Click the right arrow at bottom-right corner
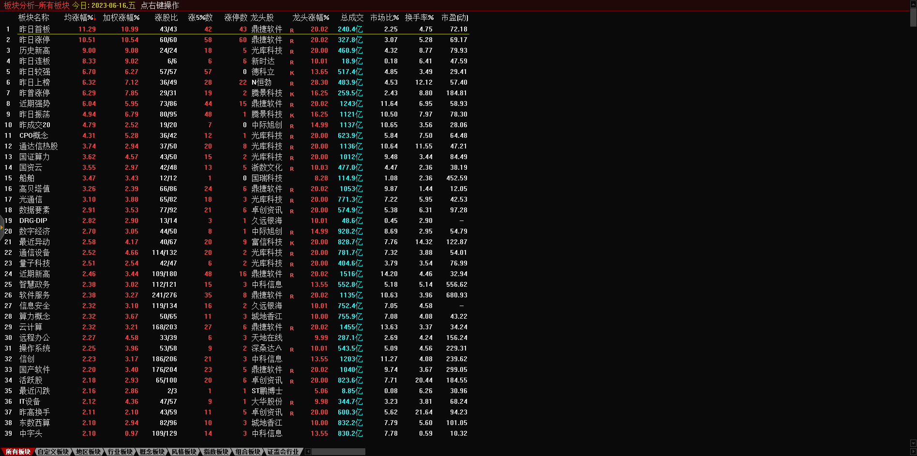Viewport: 917px width, 456px height. click(x=913, y=452)
